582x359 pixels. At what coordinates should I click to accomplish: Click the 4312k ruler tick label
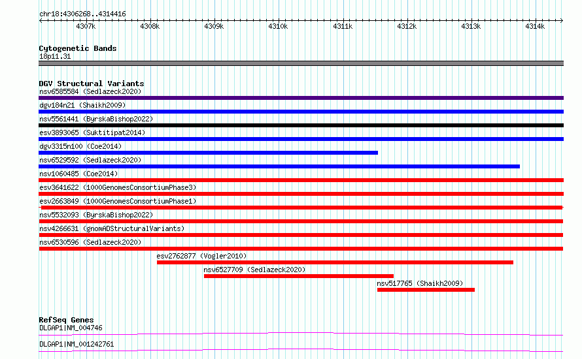pyautogui.click(x=407, y=26)
